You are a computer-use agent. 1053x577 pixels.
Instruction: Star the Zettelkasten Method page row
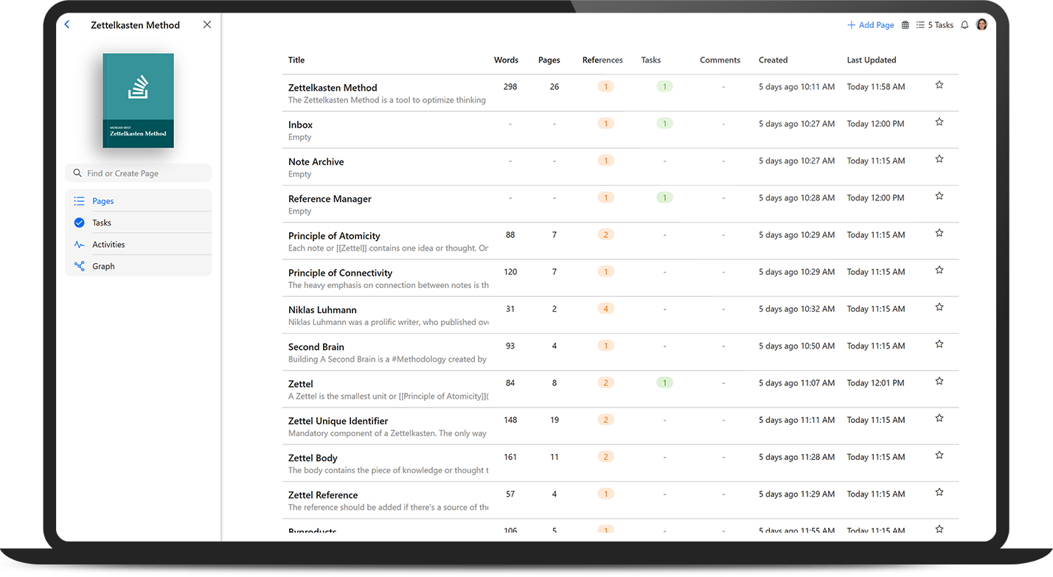pyautogui.click(x=939, y=85)
